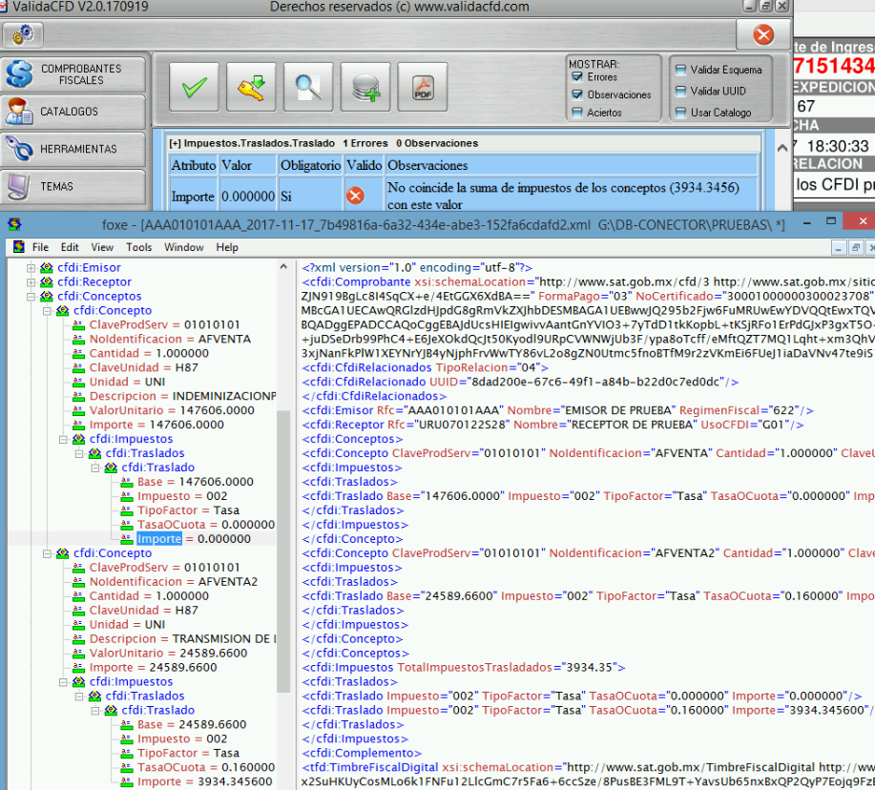Screen dimensions: 875x790
Task: Select the cfdi:Emisor node icon
Action: [47, 268]
